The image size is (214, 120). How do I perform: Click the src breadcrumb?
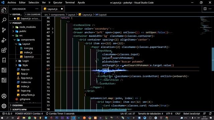[x=46, y=15]
